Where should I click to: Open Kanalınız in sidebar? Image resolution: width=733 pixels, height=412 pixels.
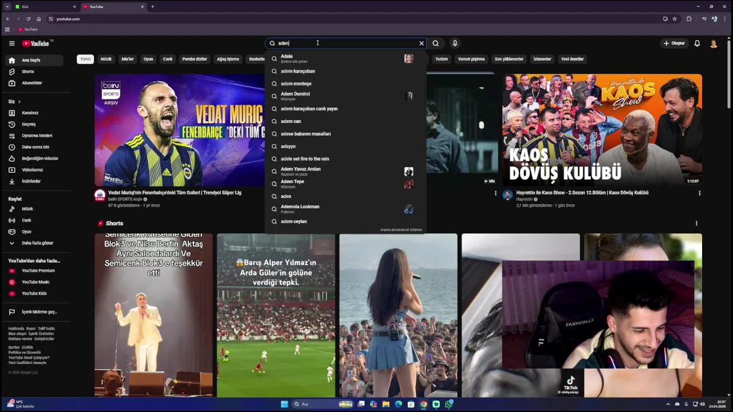point(34,113)
